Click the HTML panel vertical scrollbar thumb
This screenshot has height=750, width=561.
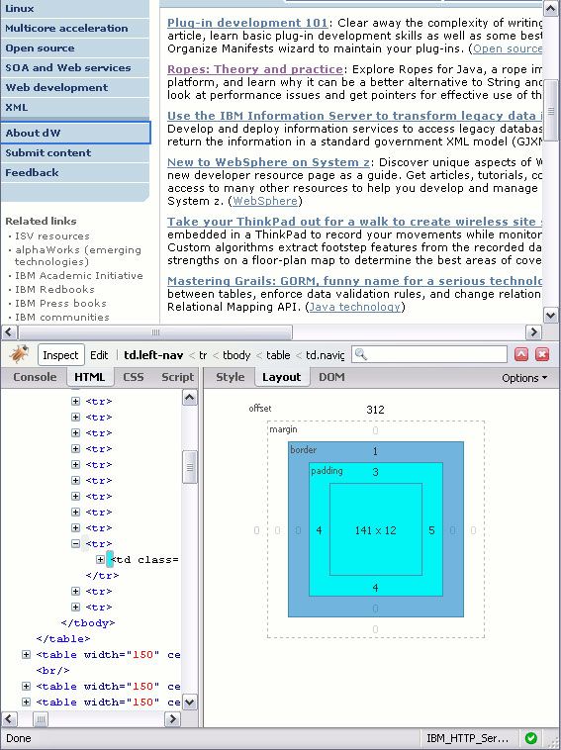[x=190, y=467]
